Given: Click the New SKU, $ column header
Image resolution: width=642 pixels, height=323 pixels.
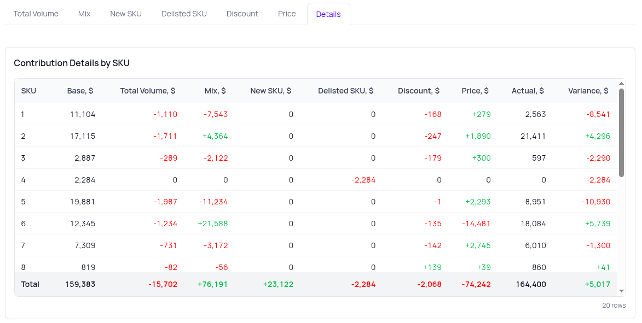Looking at the screenshot, I should tap(270, 91).
